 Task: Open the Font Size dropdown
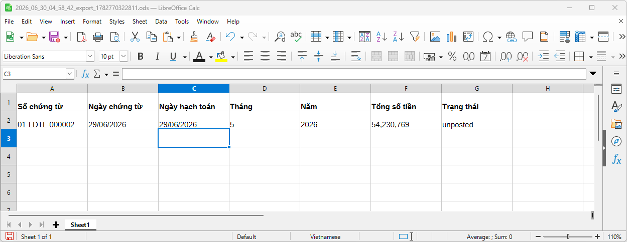click(x=123, y=57)
